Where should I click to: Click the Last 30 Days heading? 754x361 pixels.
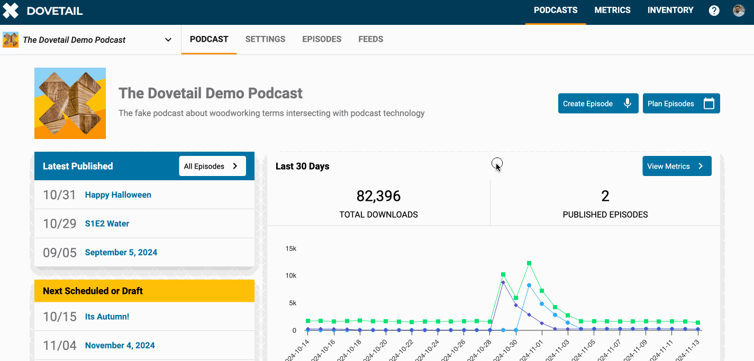coord(303,166)
